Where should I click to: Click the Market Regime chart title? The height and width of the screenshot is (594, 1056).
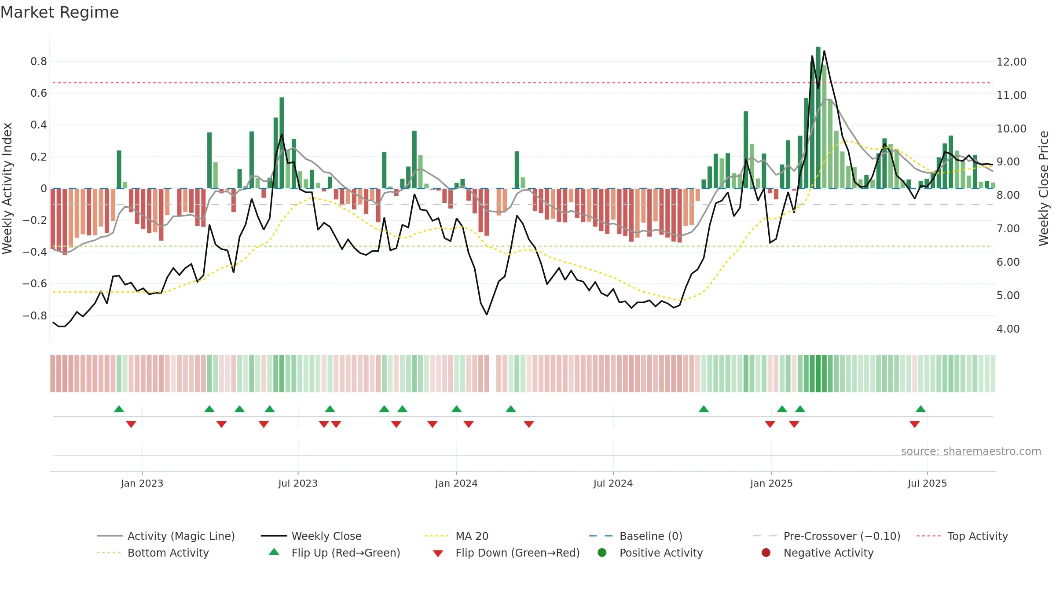tap(59, 12)
